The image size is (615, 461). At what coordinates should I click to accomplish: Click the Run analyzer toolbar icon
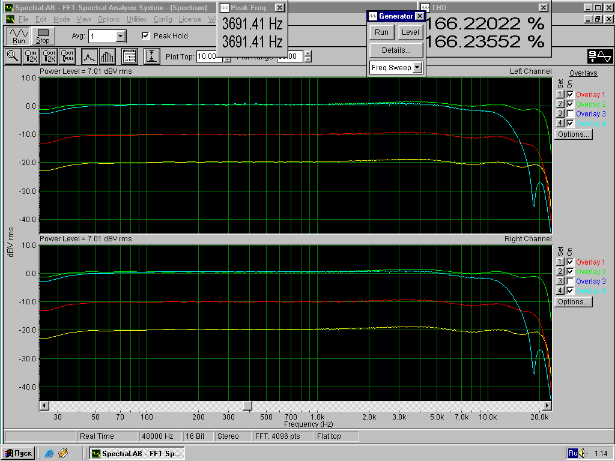click(19, 36)
